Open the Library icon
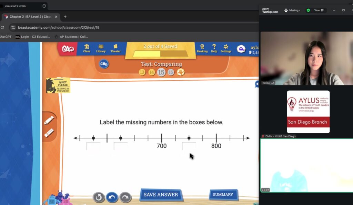Image resolution: width=353 pixels, height=205 pixels. (x=101, y=48)
